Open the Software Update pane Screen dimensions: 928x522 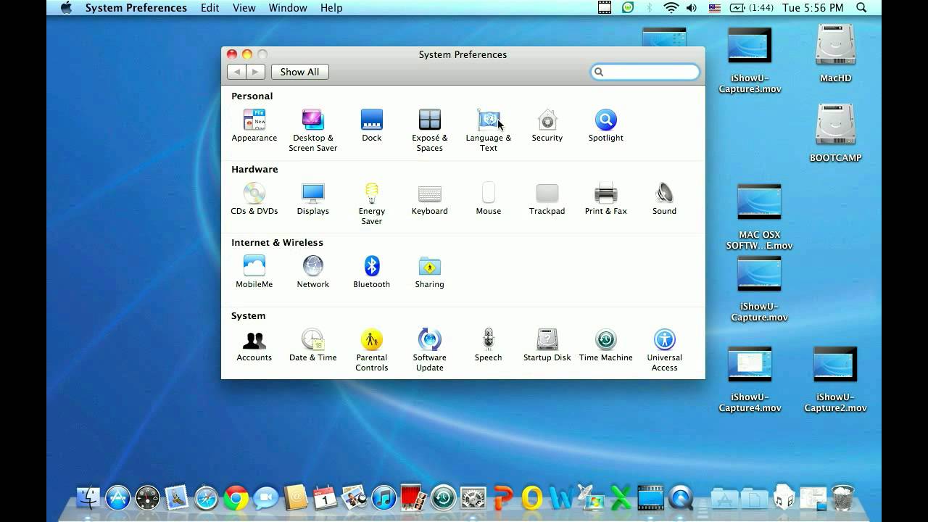tap(429, 349)
